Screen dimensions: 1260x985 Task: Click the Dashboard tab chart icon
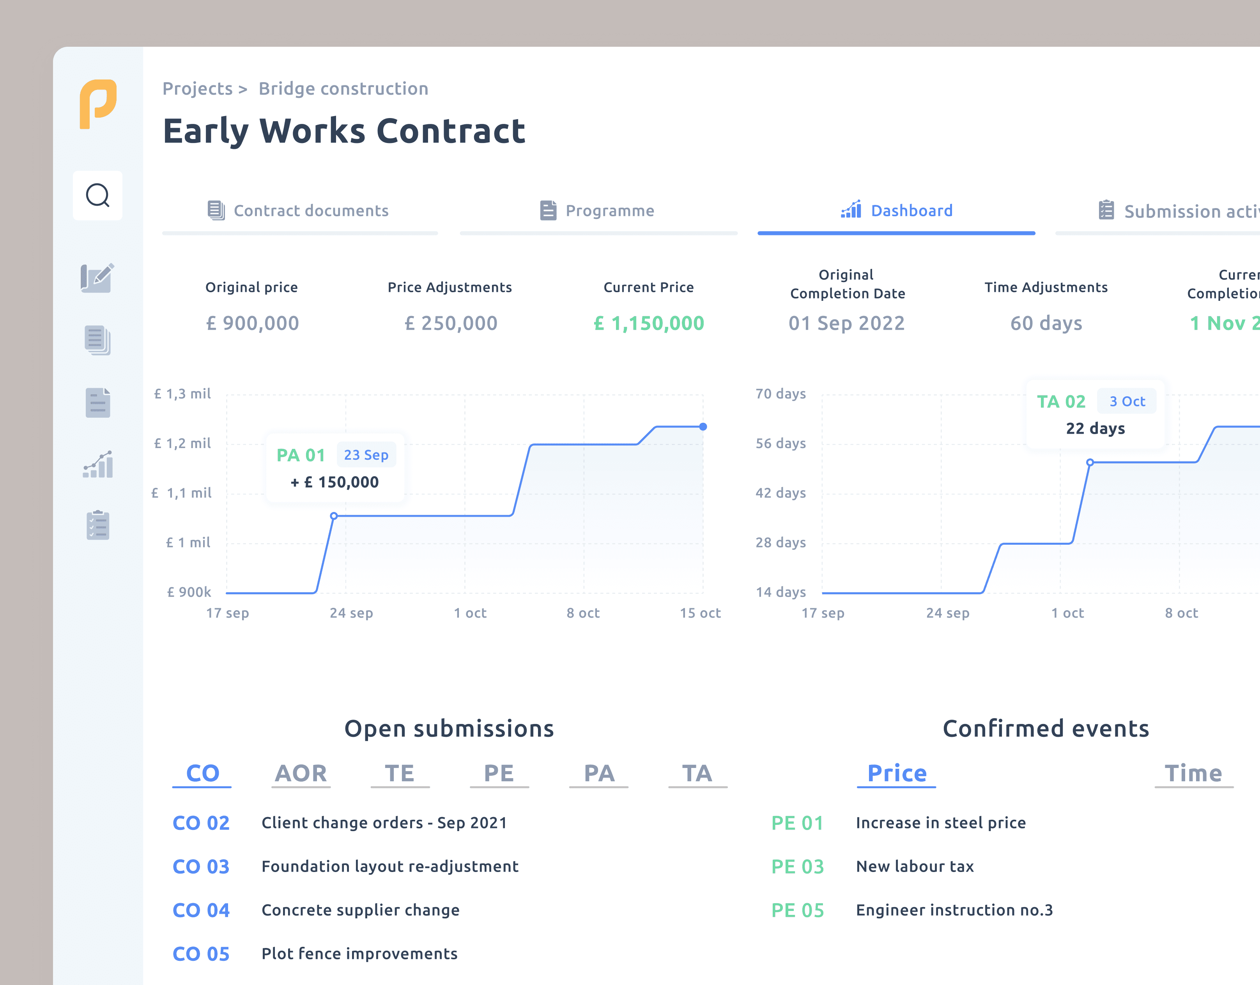[x=851, y=209]
